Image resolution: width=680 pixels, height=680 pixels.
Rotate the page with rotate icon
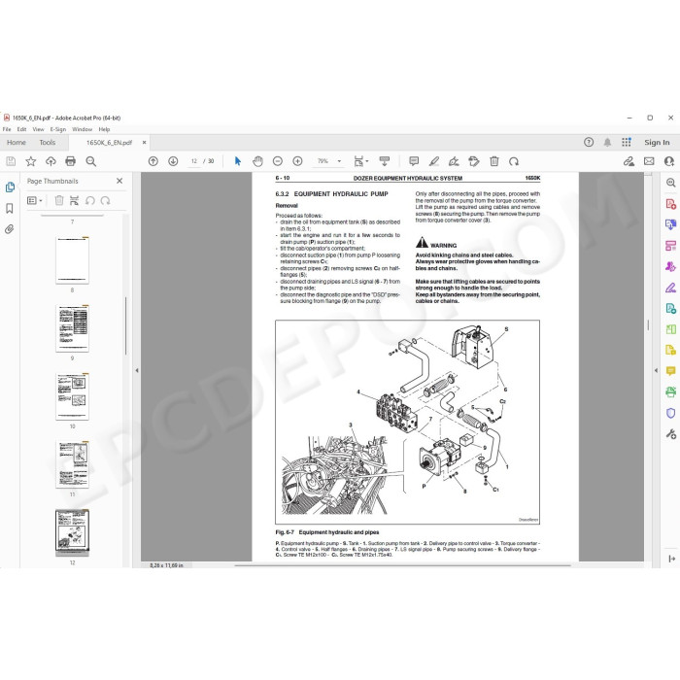514,161
